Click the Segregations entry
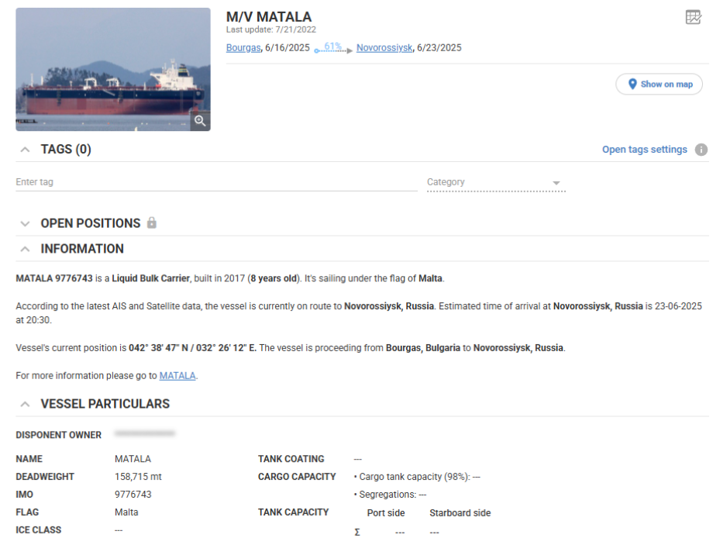This screenshot has width=713, height=538. coord(390,495)
